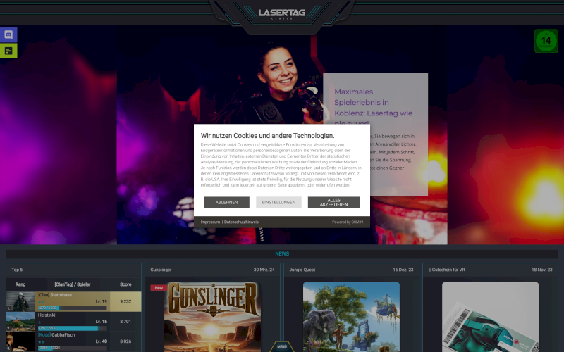Select the News section header
The width and height of the screenshot is (564, 352).
coord(282,253)
